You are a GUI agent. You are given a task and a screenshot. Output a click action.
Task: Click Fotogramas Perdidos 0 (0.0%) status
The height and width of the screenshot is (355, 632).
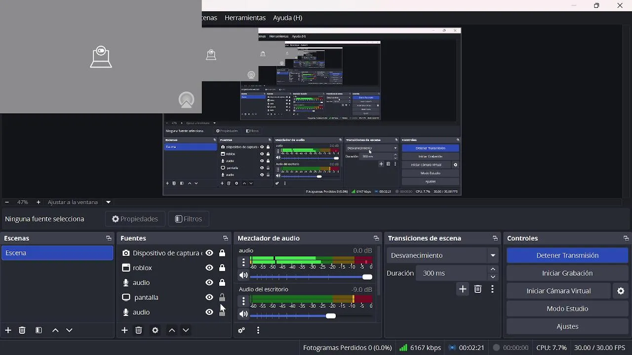348,348
